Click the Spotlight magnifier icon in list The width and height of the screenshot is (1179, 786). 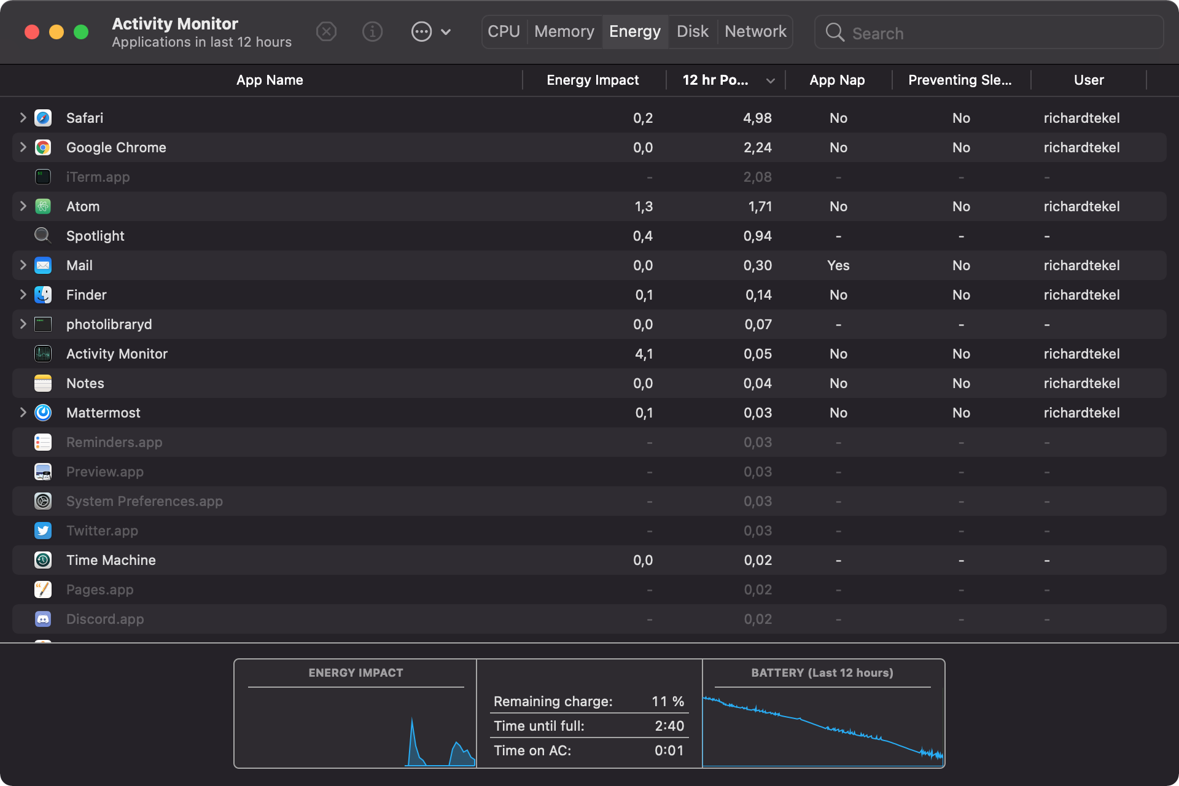click(x=43, y=236)
